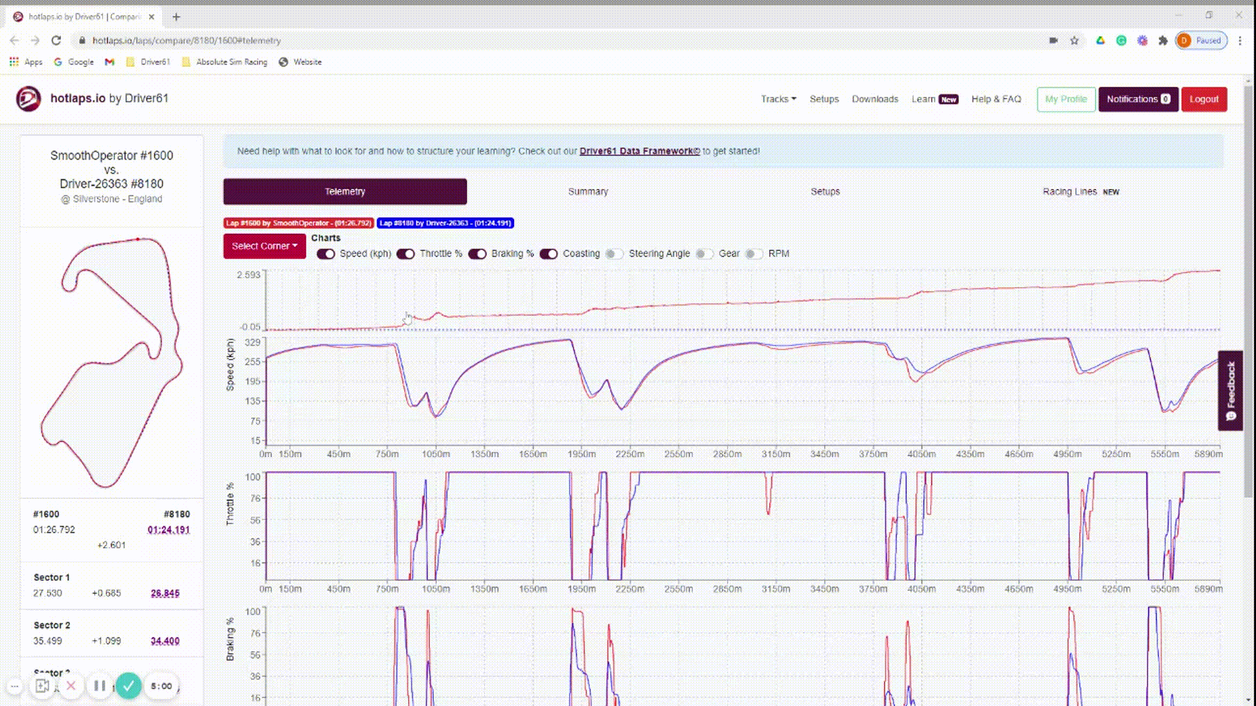Open the Chrome three-dot menu
1256x706 pixels.
[1240, 41]
